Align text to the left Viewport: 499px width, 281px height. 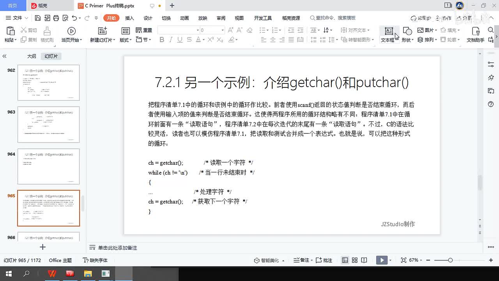[264, 40]
